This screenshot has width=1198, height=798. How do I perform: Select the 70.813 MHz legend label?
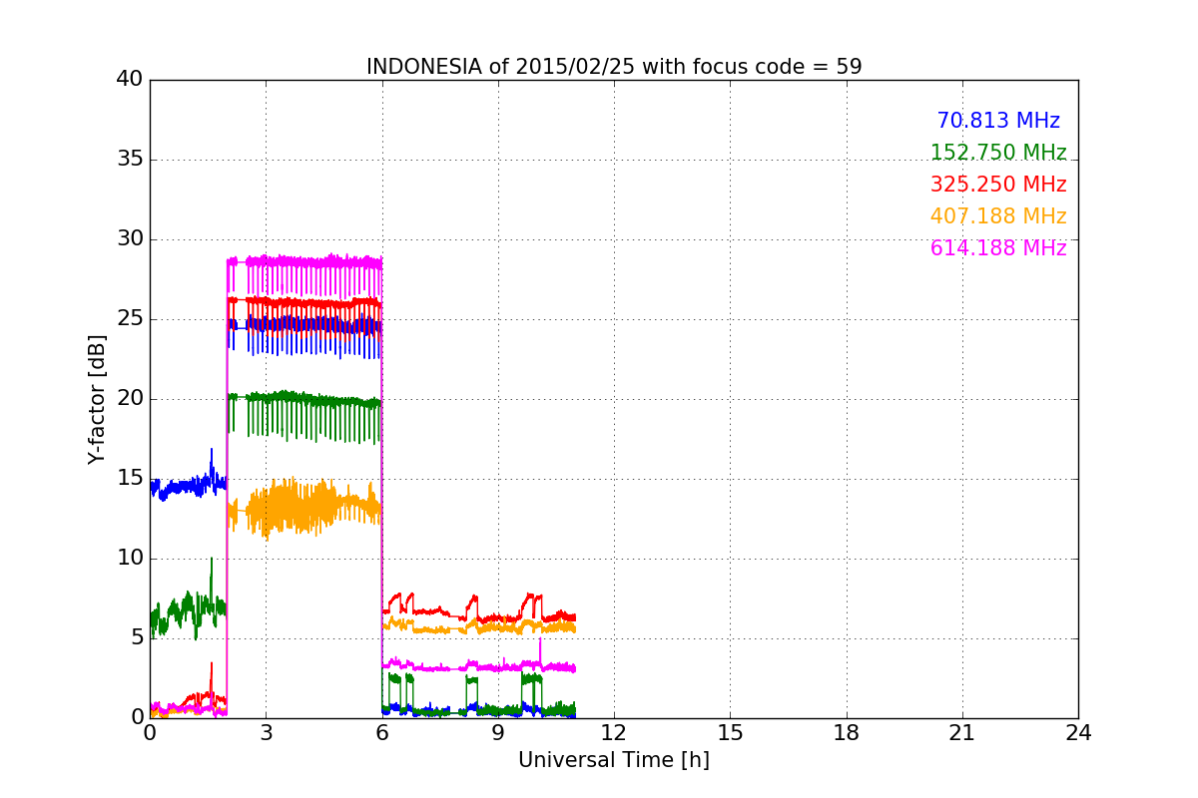point(998,121)
